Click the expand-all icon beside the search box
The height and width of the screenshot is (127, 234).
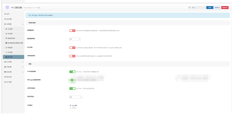pyautogui.click(x=189, y=8)
